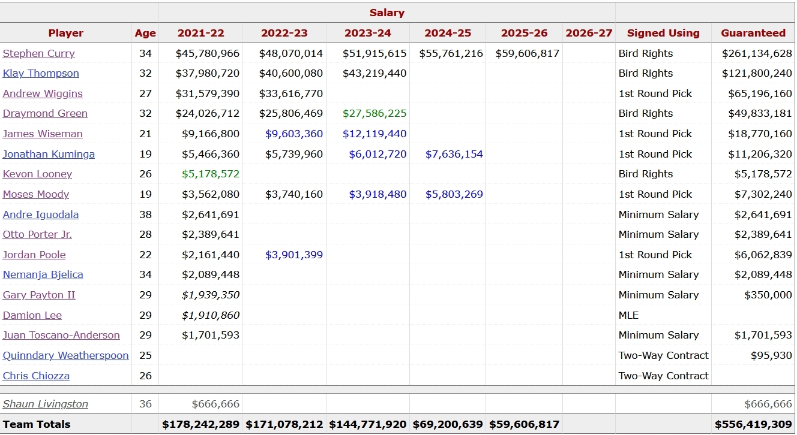The width and height of the screenshot is (797, 435).
Task: Open Quinndary Weatherspoon page
Action: pyautogui.click(x=66, y=355)
